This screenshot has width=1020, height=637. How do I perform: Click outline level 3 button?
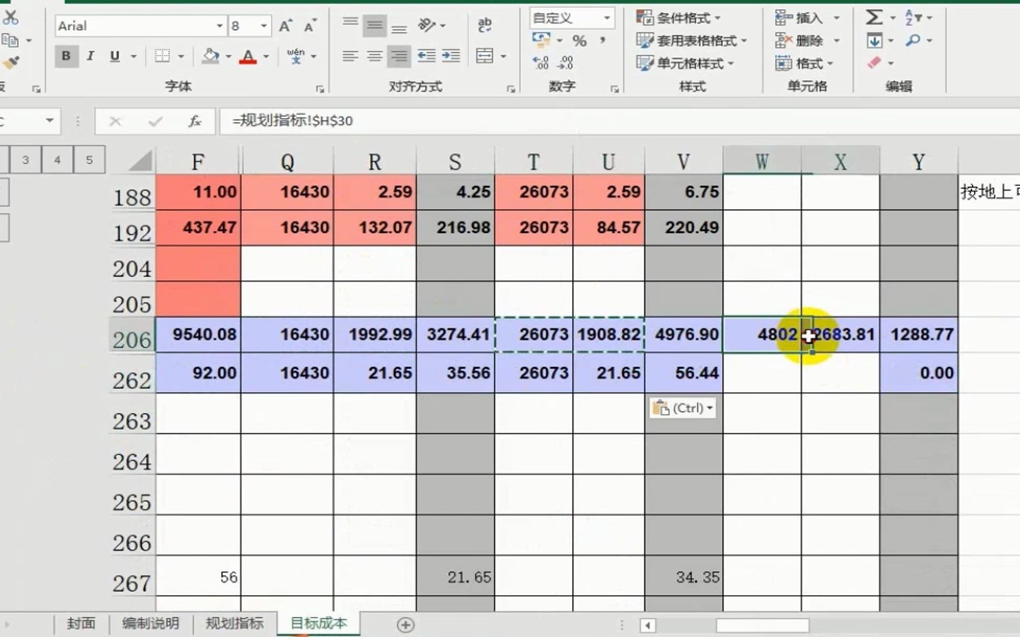coord(25,160)
